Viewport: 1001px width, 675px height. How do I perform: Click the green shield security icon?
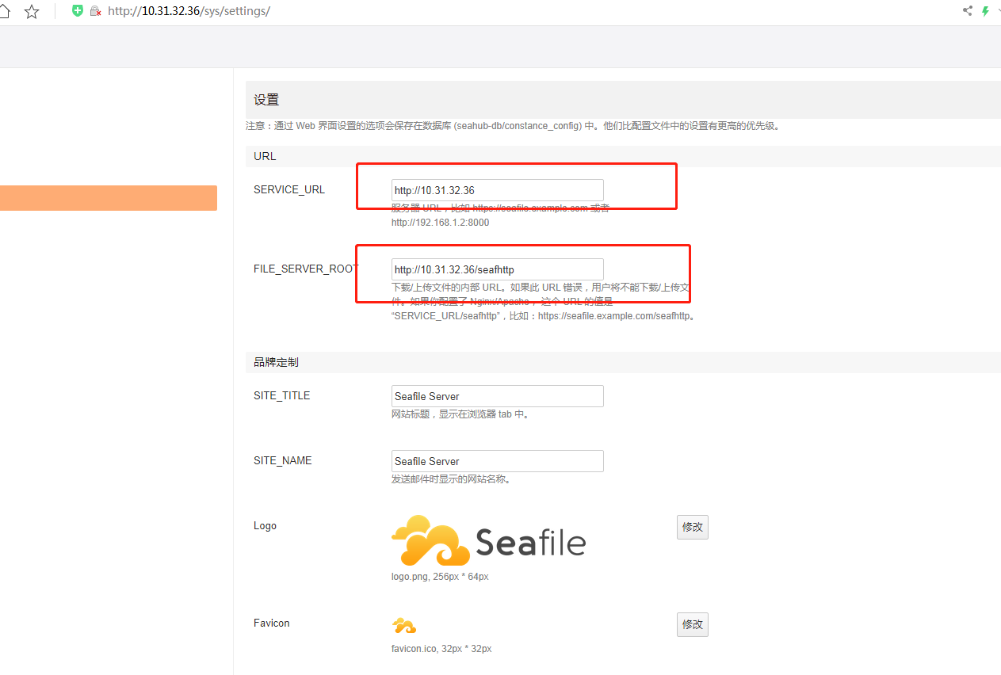[77, 11]
